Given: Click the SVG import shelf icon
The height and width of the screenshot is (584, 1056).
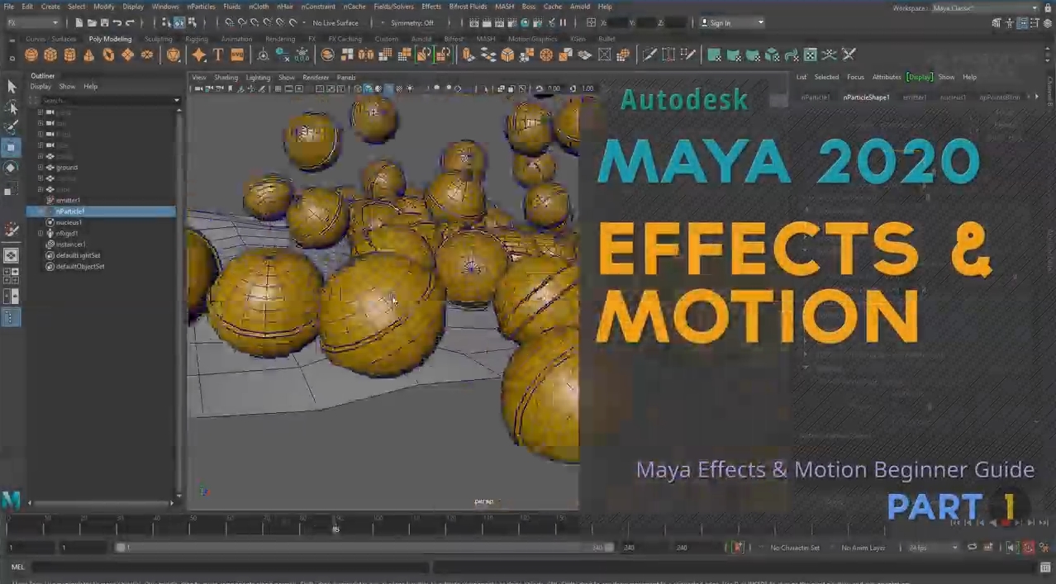Looking at the screenshot, I should pyautogui.click(x=237, y=55).
